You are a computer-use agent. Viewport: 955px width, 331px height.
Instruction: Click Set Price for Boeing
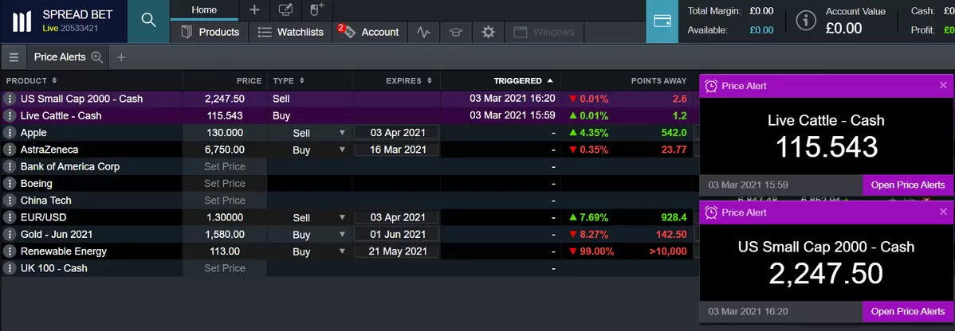point(224,184)
